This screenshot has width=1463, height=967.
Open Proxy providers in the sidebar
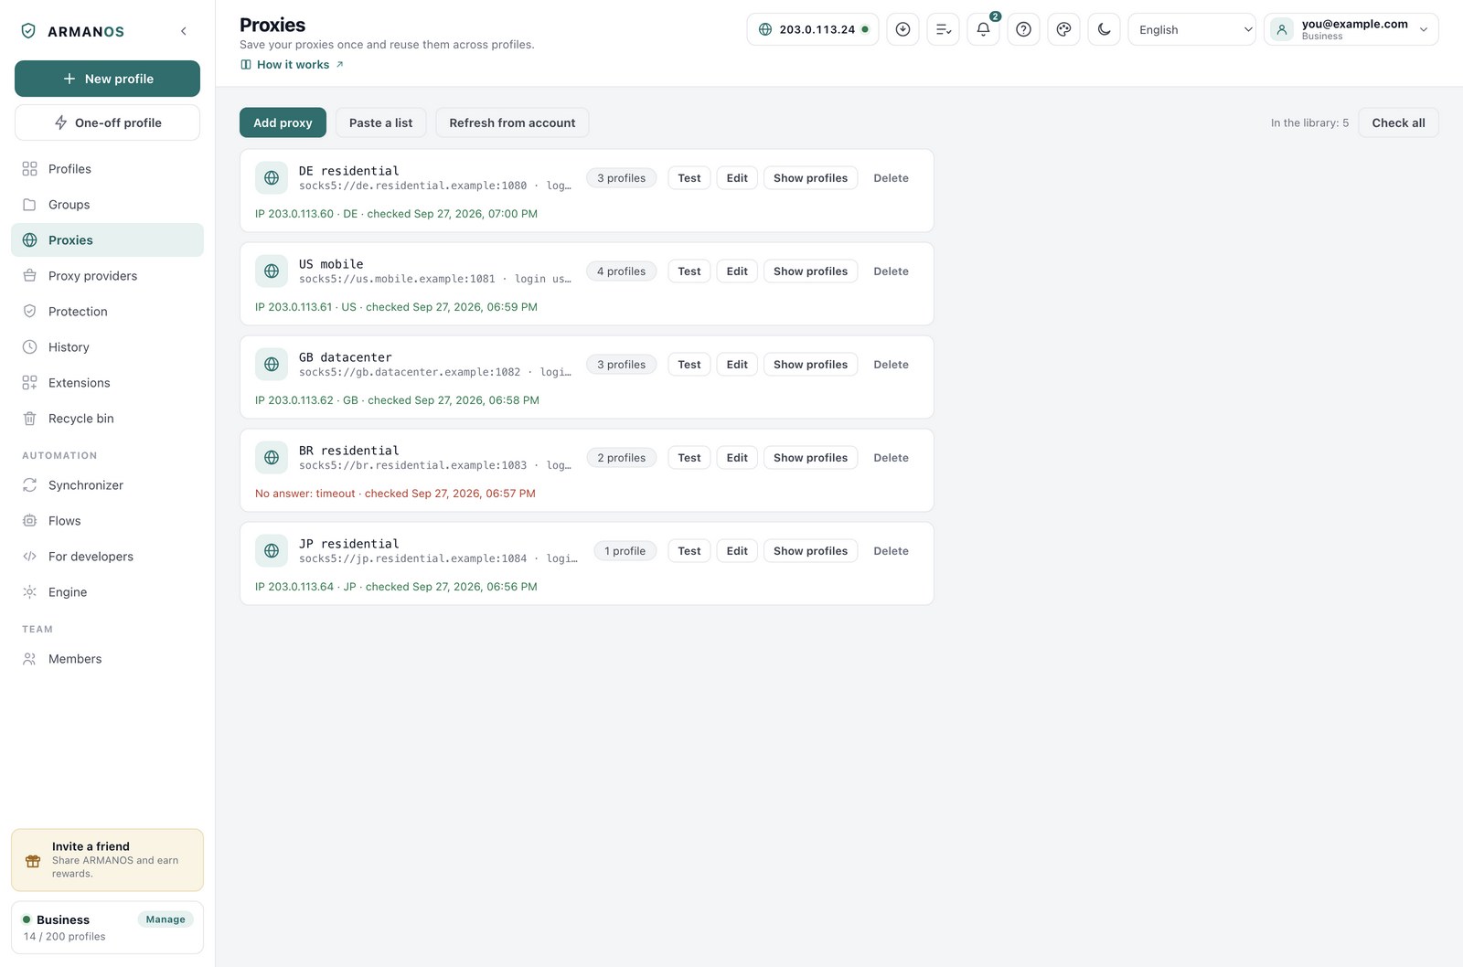(107, 276)
